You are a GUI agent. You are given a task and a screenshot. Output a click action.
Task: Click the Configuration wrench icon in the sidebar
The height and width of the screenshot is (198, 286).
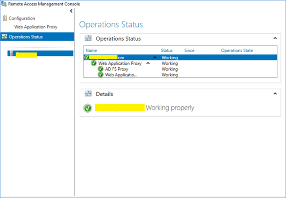click(5, 18)
